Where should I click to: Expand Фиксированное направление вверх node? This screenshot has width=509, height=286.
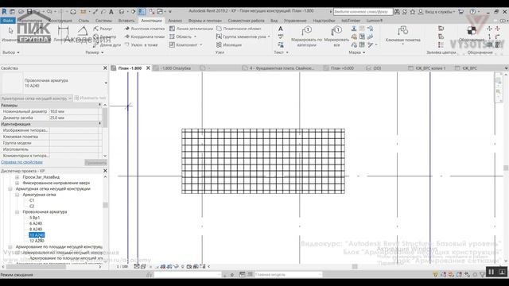[x=17, y=183]
